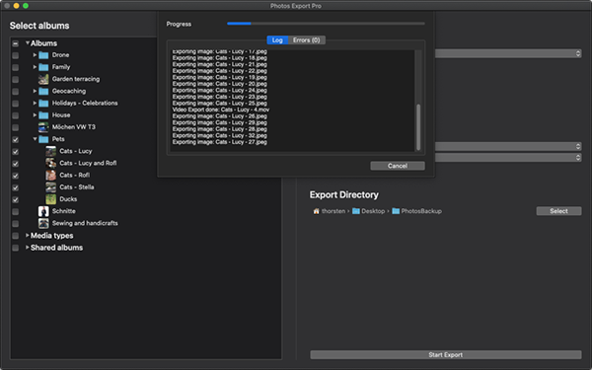Click the Desktop folder icon in path
The height and width of the screenshot is (370, 592).
355,211
